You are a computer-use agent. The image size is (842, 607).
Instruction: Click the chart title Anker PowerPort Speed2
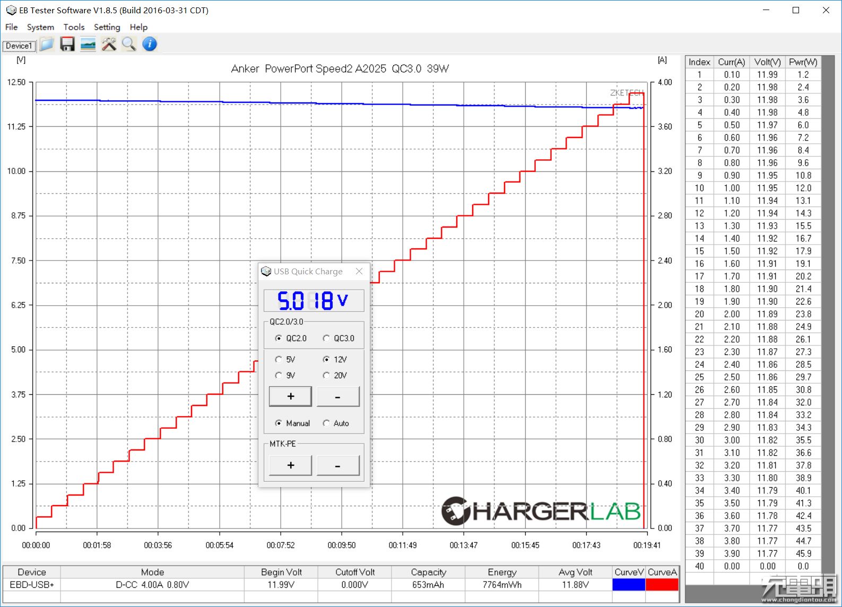click(x=340, y=68)
